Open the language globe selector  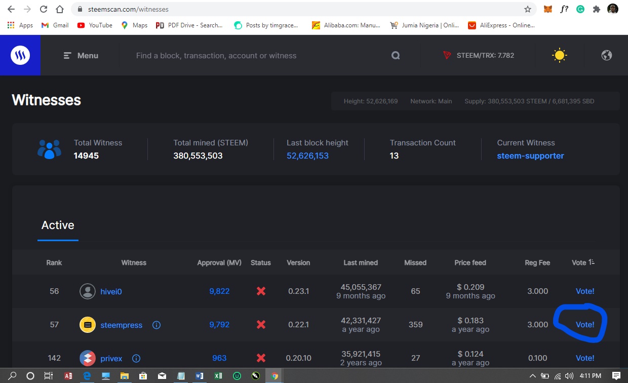(x=607, y=55)
